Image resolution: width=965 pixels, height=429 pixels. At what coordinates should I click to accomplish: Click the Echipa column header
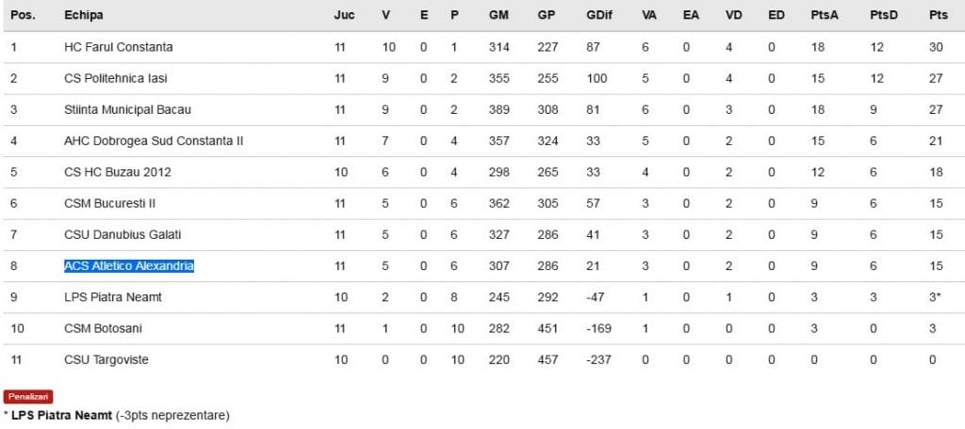coord(84,16)
